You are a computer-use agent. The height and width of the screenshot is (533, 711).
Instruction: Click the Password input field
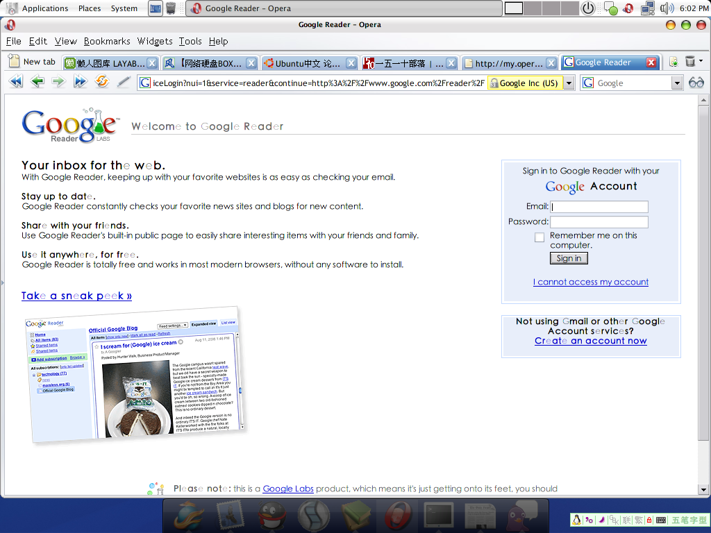(599, 222)
